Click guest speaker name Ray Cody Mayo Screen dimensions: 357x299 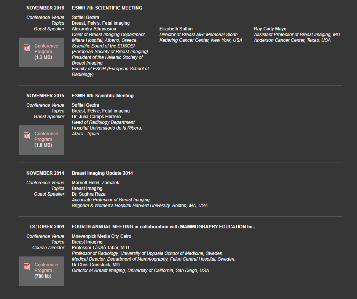click(x=270, y=29)
